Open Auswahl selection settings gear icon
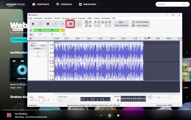 tap(118, 100)
